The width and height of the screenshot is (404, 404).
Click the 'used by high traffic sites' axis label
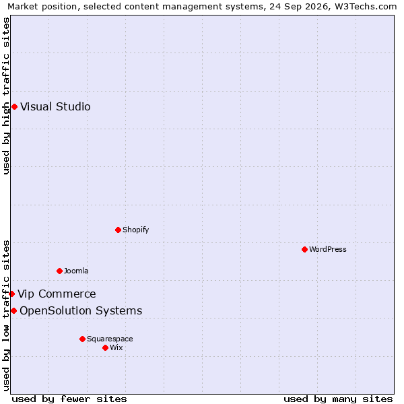5,96
